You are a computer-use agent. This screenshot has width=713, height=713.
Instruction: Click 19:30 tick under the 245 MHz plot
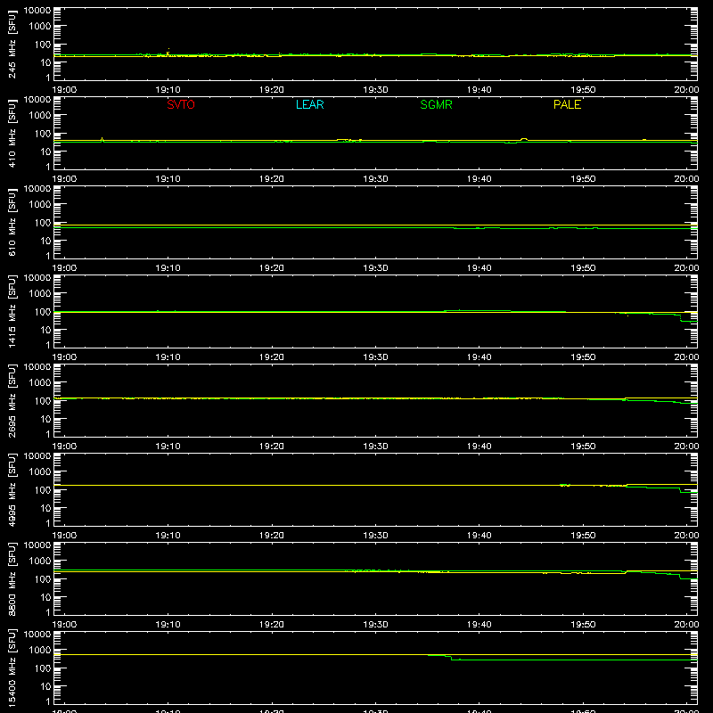coord(375,90)
